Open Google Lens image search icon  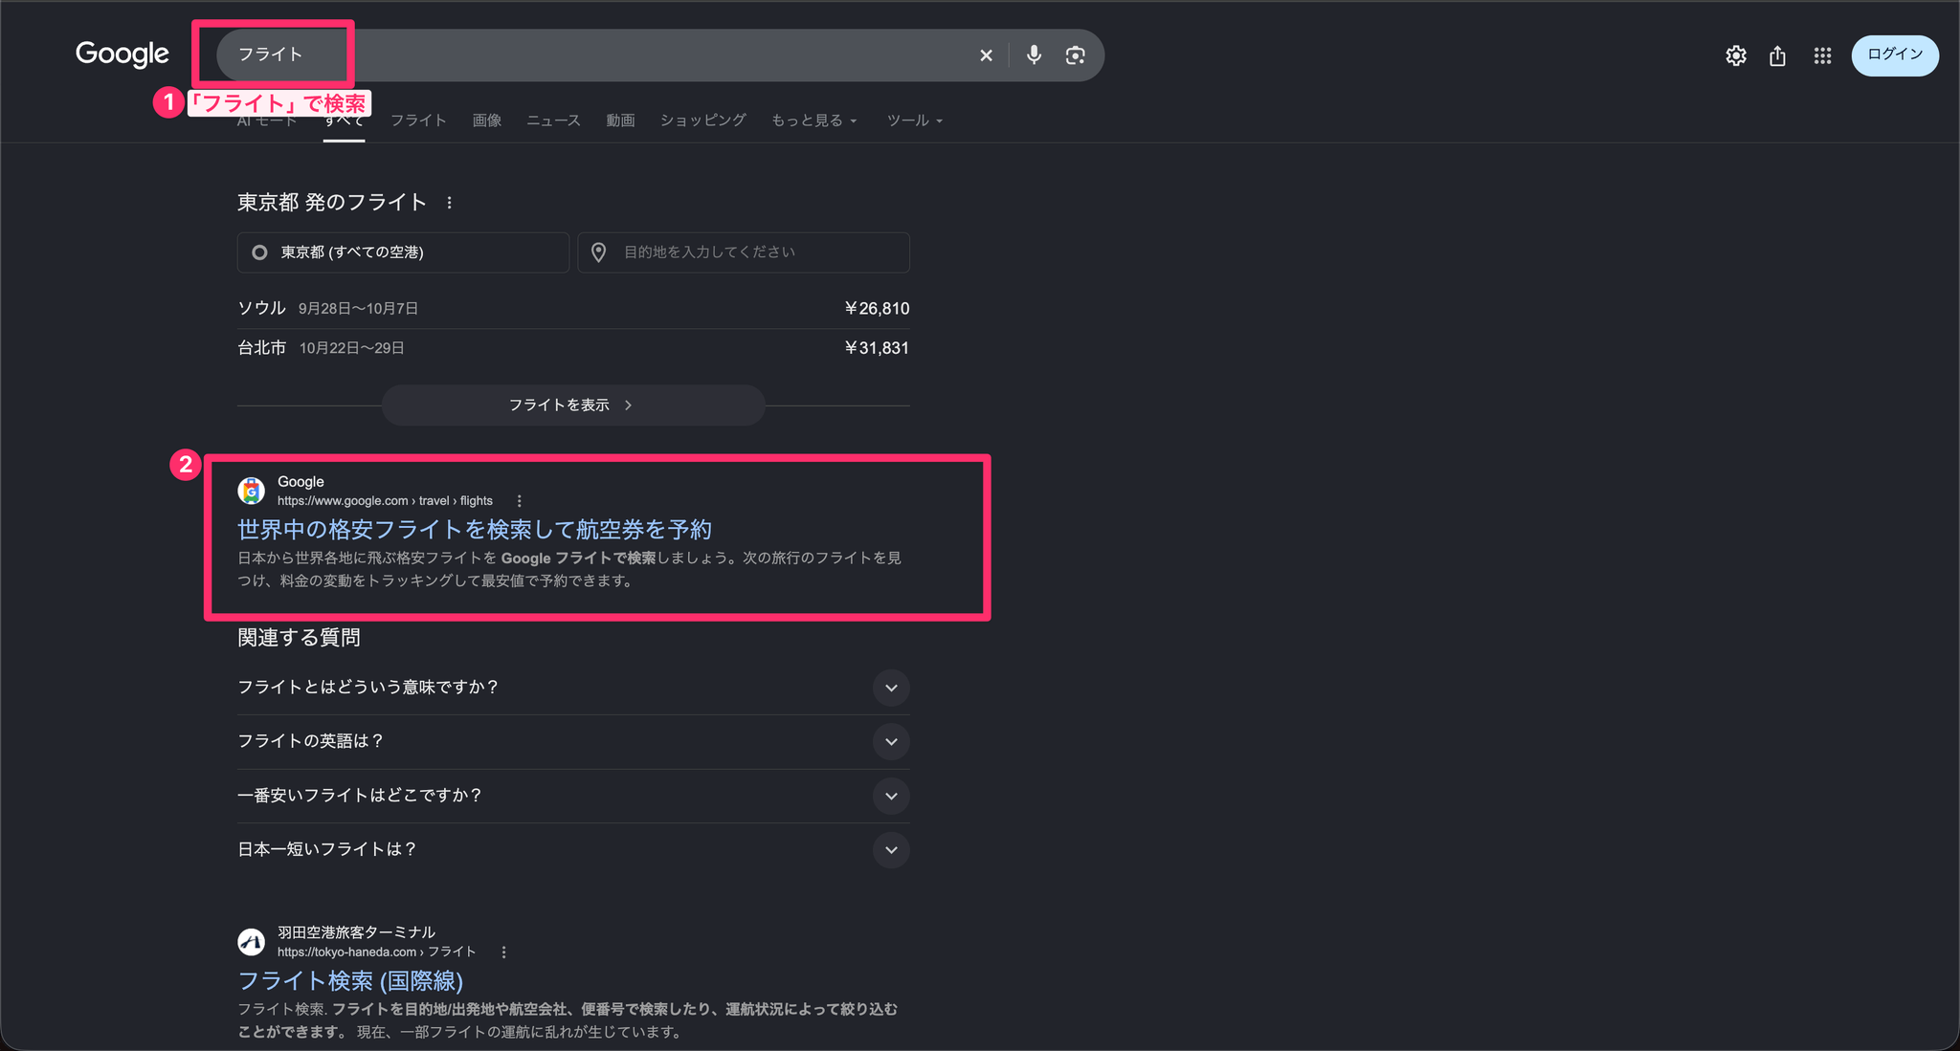click(x=1075, y=55)
